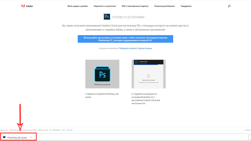Open the search magnifier icon

(x=229, y=6)
